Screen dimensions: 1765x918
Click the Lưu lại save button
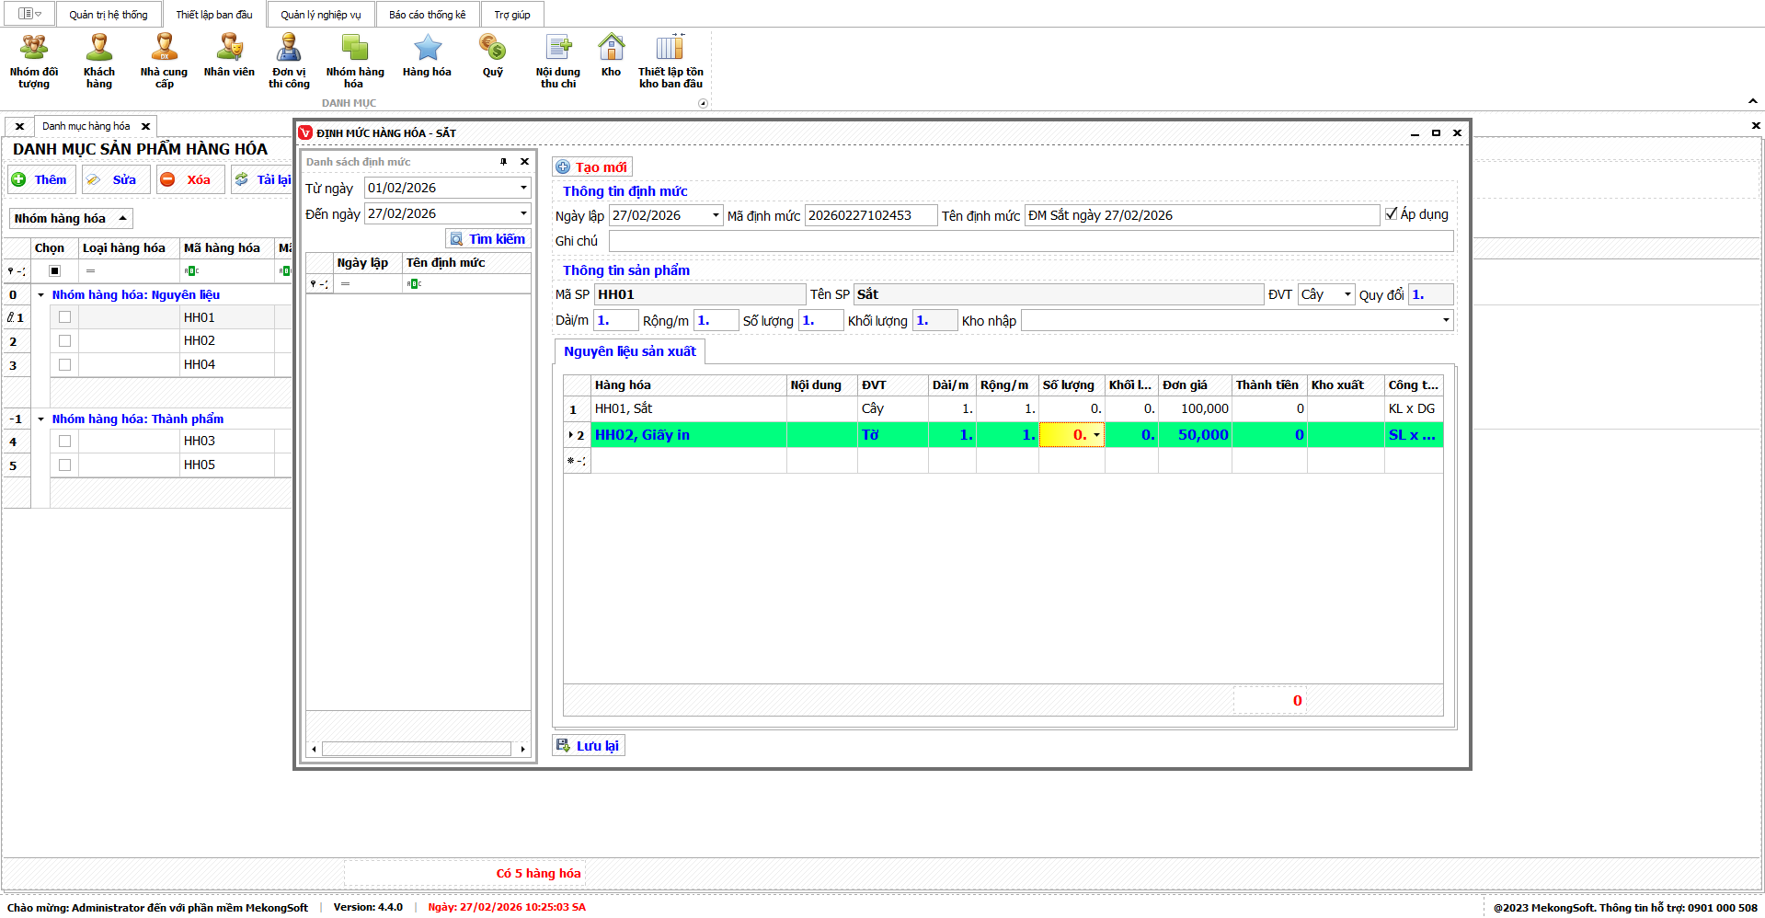(589, 746)
